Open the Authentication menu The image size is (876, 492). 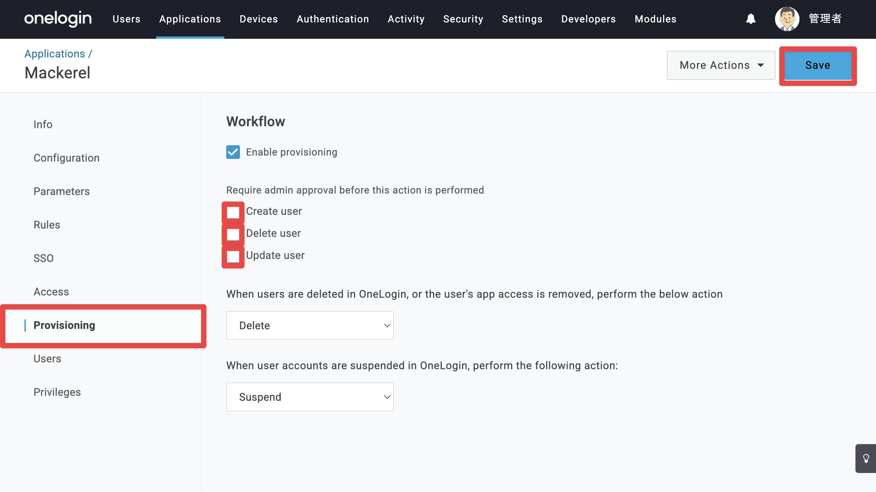(333, 19)
